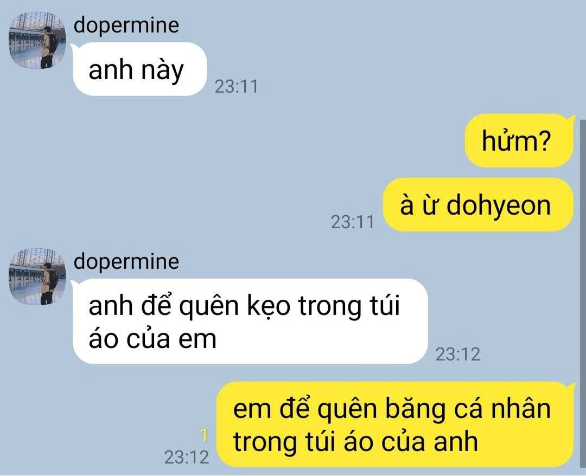Select the 'anh này' message bubble
The width and height of the screenshot is (586, 476).
pyautogui.click(x=139, y=69)
